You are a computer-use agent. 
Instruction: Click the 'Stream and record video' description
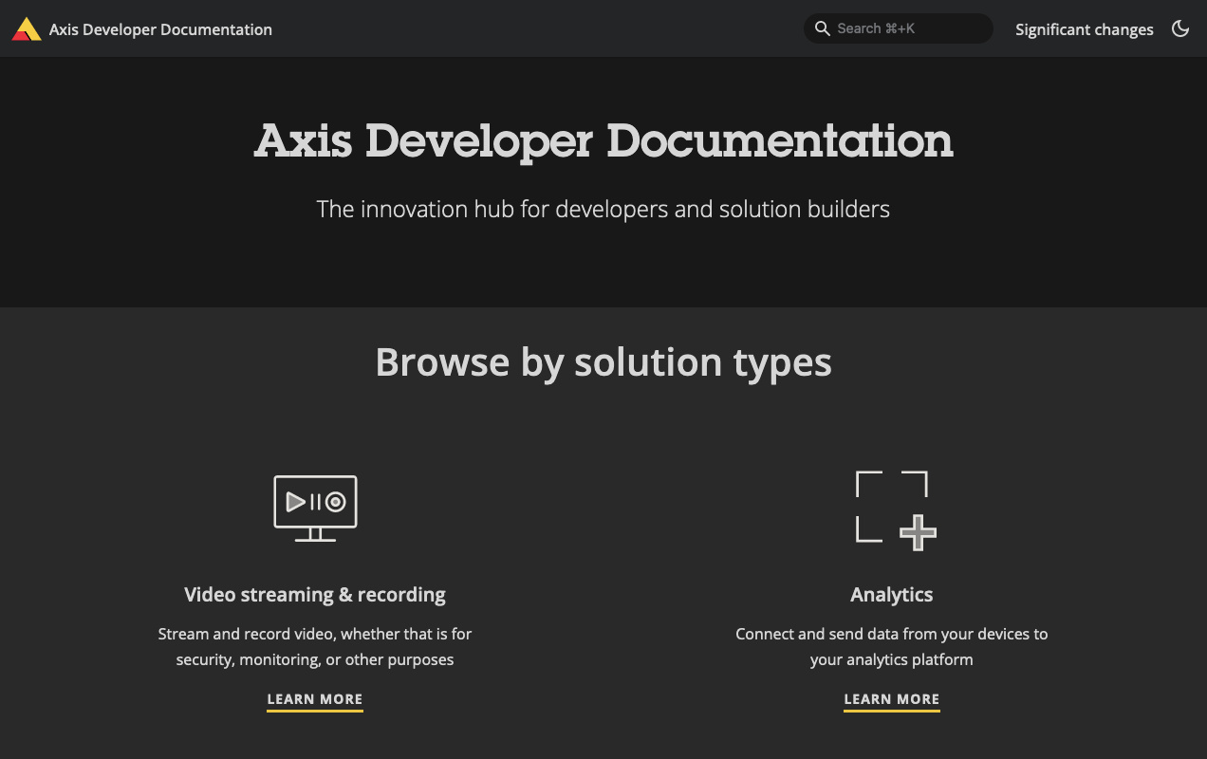(315, 646)
